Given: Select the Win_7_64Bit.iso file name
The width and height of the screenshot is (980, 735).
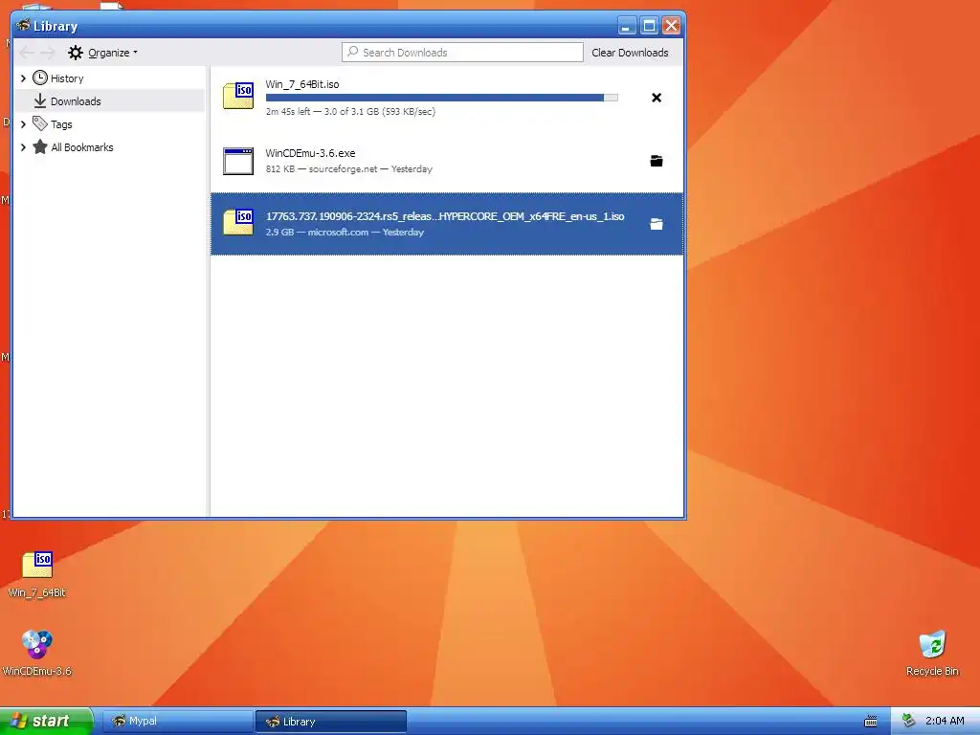Looking at the screenshot, I should click(301, 84).
